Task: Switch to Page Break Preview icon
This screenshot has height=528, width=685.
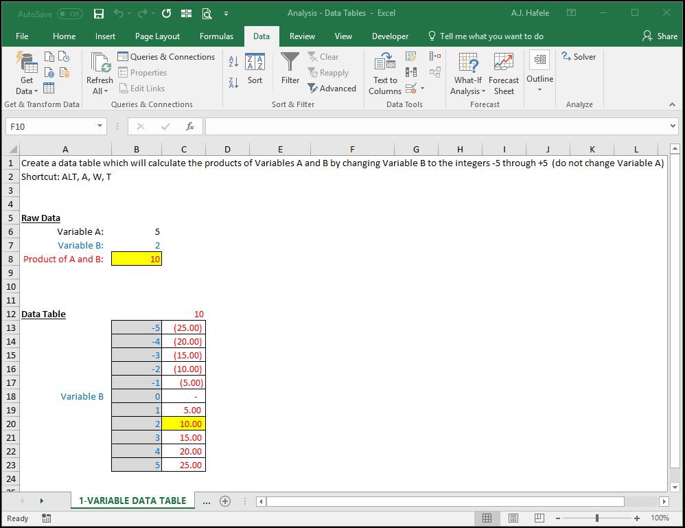Action: click(x=539, y=518)
